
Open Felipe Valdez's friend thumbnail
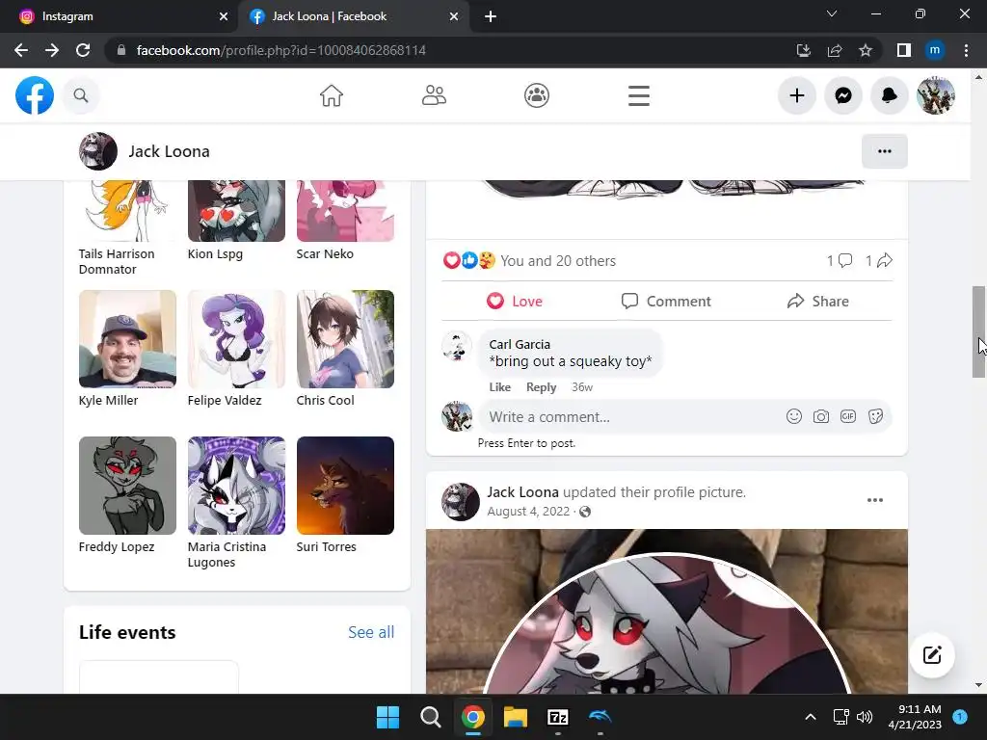(x=236, y=338)
